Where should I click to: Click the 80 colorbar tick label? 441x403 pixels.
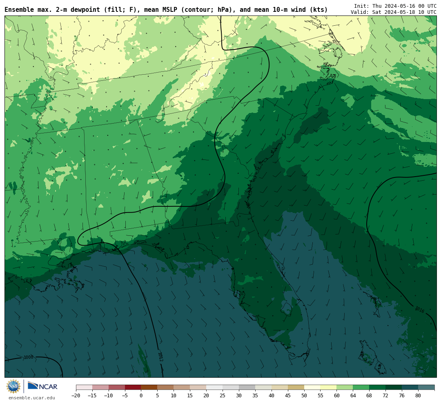(419, 395)
